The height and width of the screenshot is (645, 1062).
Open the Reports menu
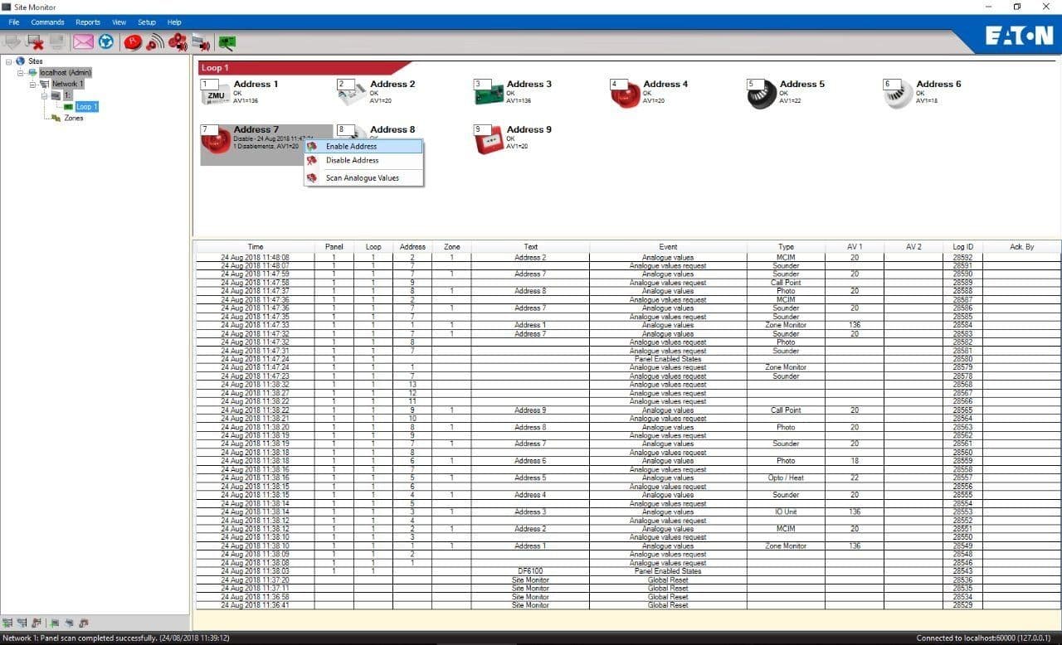coord(87,22)
